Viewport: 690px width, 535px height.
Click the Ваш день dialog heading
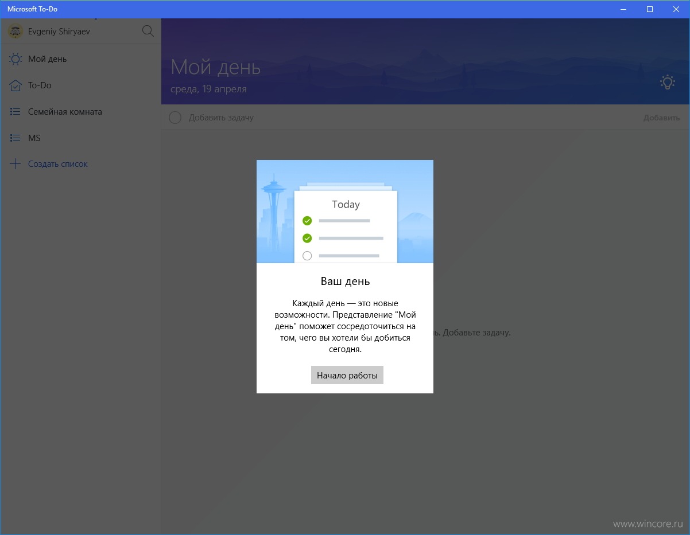pos(345,282)
